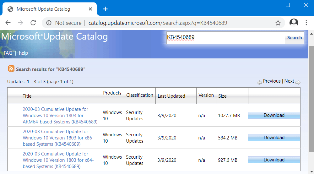Click the browser forward arrow
Image resolution: width=314 pixels, height=174 pixels.
pyautogui.click(x=20, y=23)
